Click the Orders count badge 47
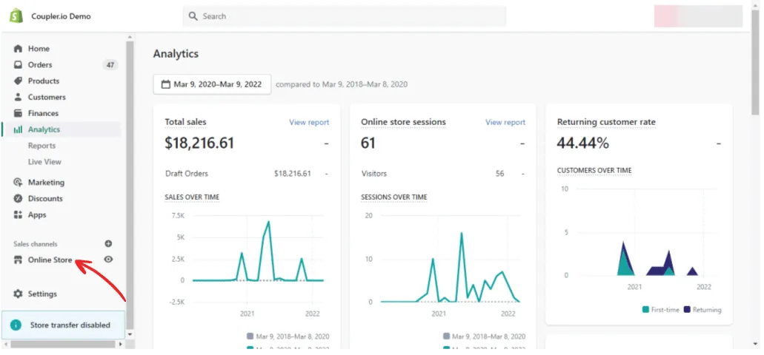The height and width of the screenshot is (355, 764). pos(110,64)
